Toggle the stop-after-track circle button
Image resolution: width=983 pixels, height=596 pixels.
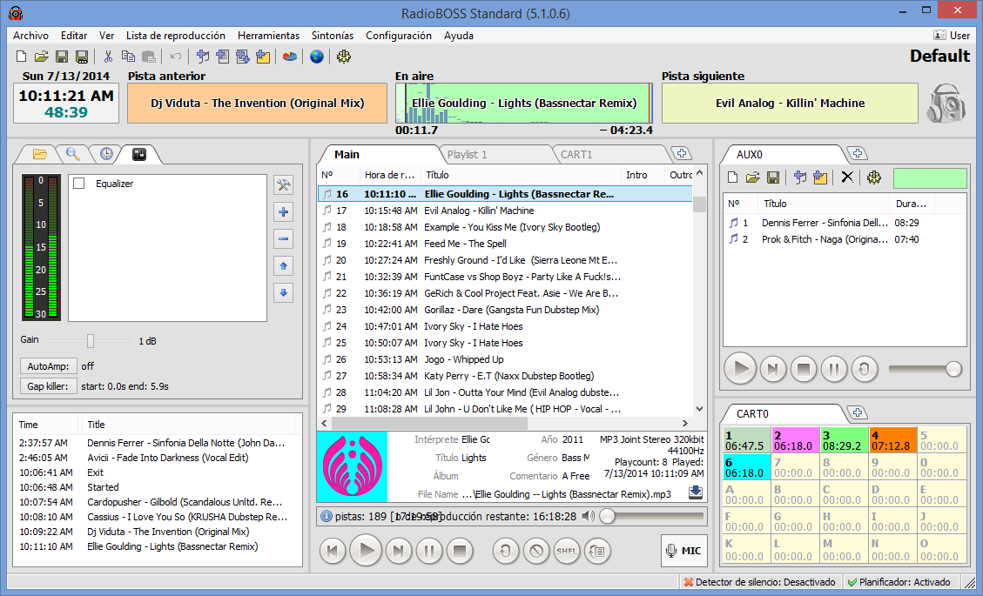536,551
